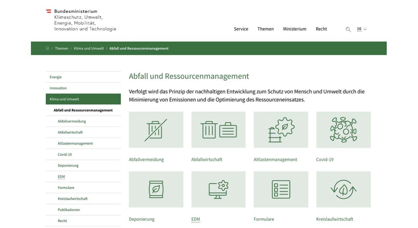The image size is (418, 228).
Task: Open the Abfallwirtschaft bin and briefcase icon
Action: 219,130
